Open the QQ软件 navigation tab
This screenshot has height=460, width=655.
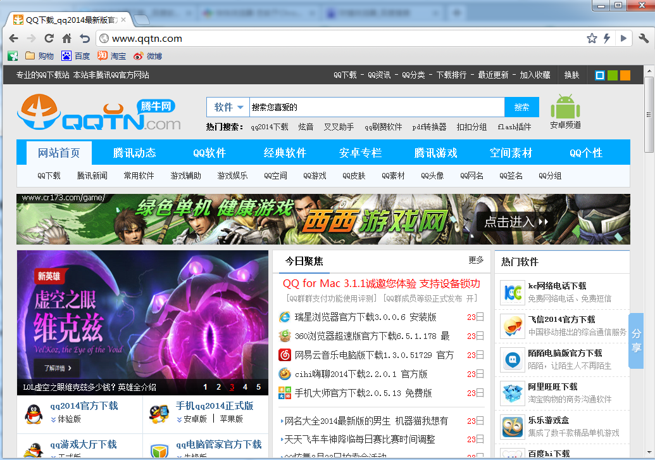click(x=209, y=153)
